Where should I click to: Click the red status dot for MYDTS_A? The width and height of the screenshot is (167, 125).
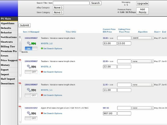coord(42,72)
